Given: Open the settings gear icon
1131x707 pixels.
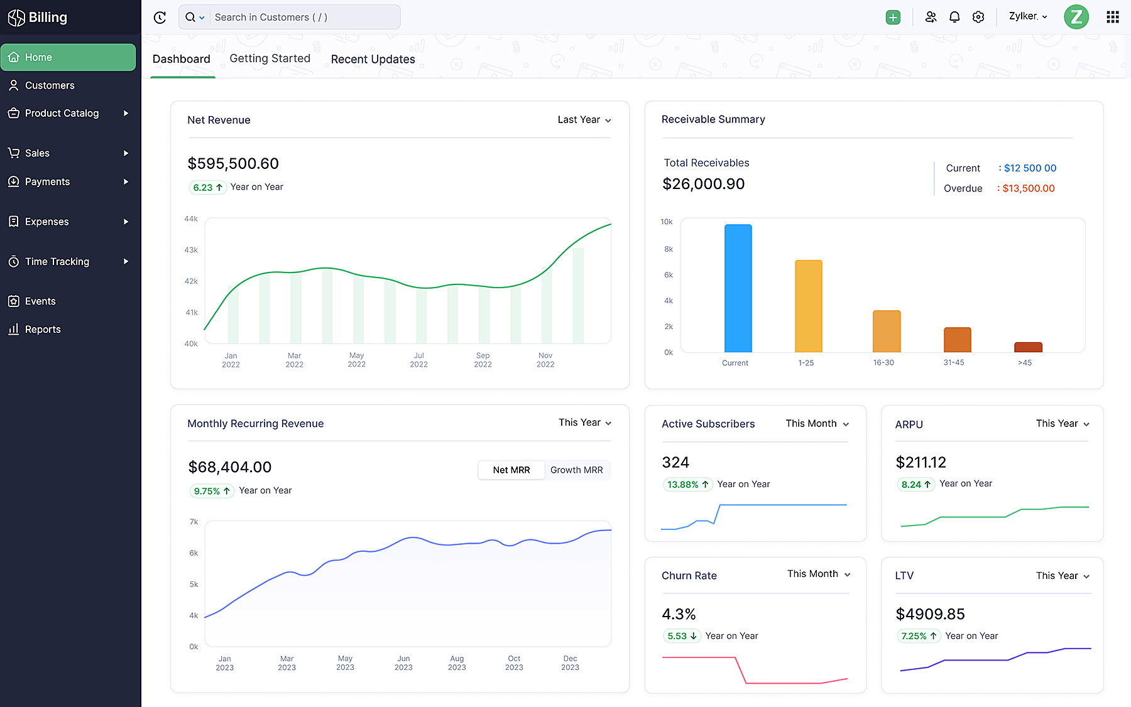Looking at the screenshot, I should [x=978, y=18].
